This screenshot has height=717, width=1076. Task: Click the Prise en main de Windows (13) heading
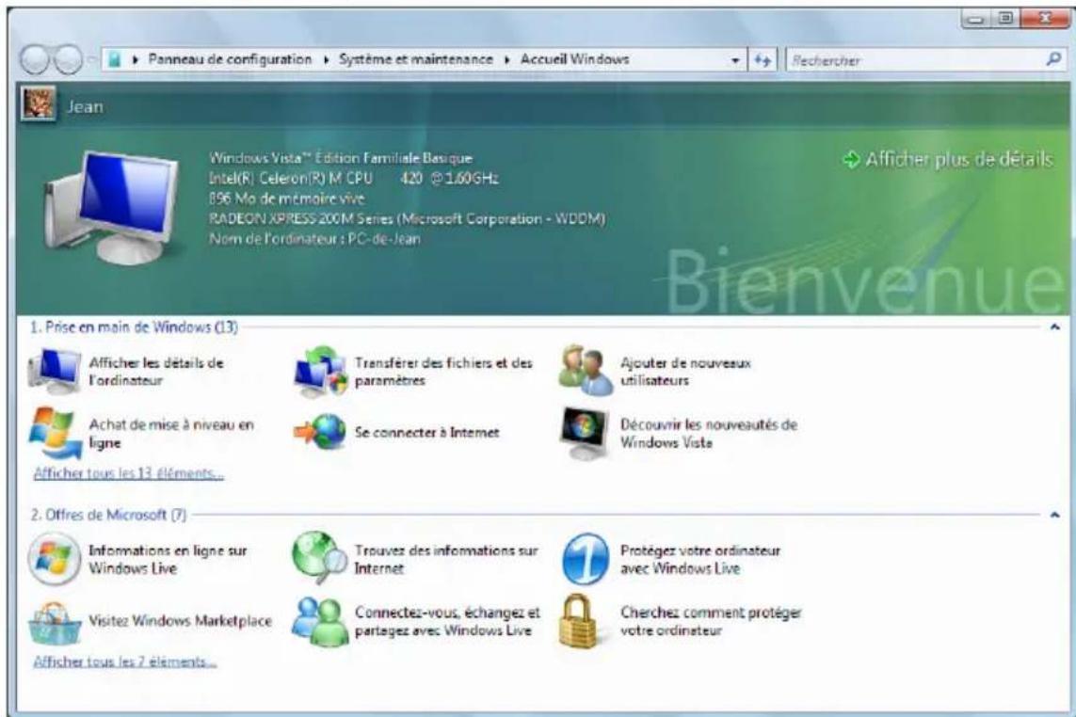tap(134, 327)
